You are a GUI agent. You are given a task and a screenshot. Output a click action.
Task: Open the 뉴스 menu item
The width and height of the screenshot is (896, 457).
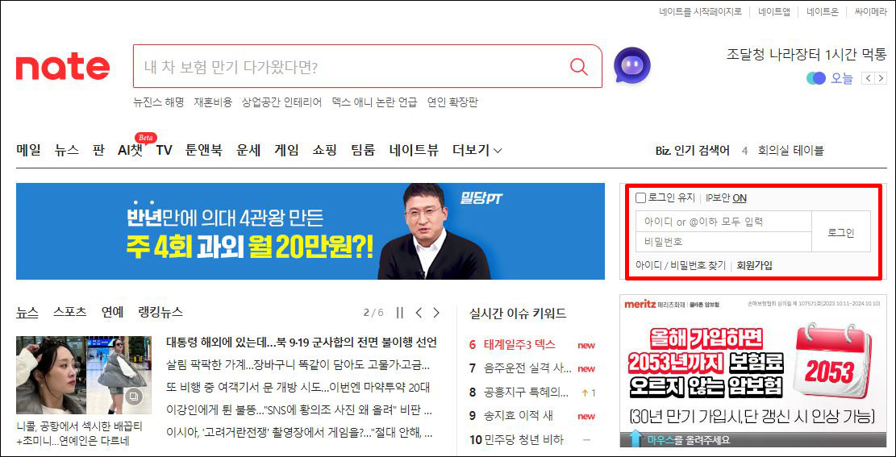point(67,150)
